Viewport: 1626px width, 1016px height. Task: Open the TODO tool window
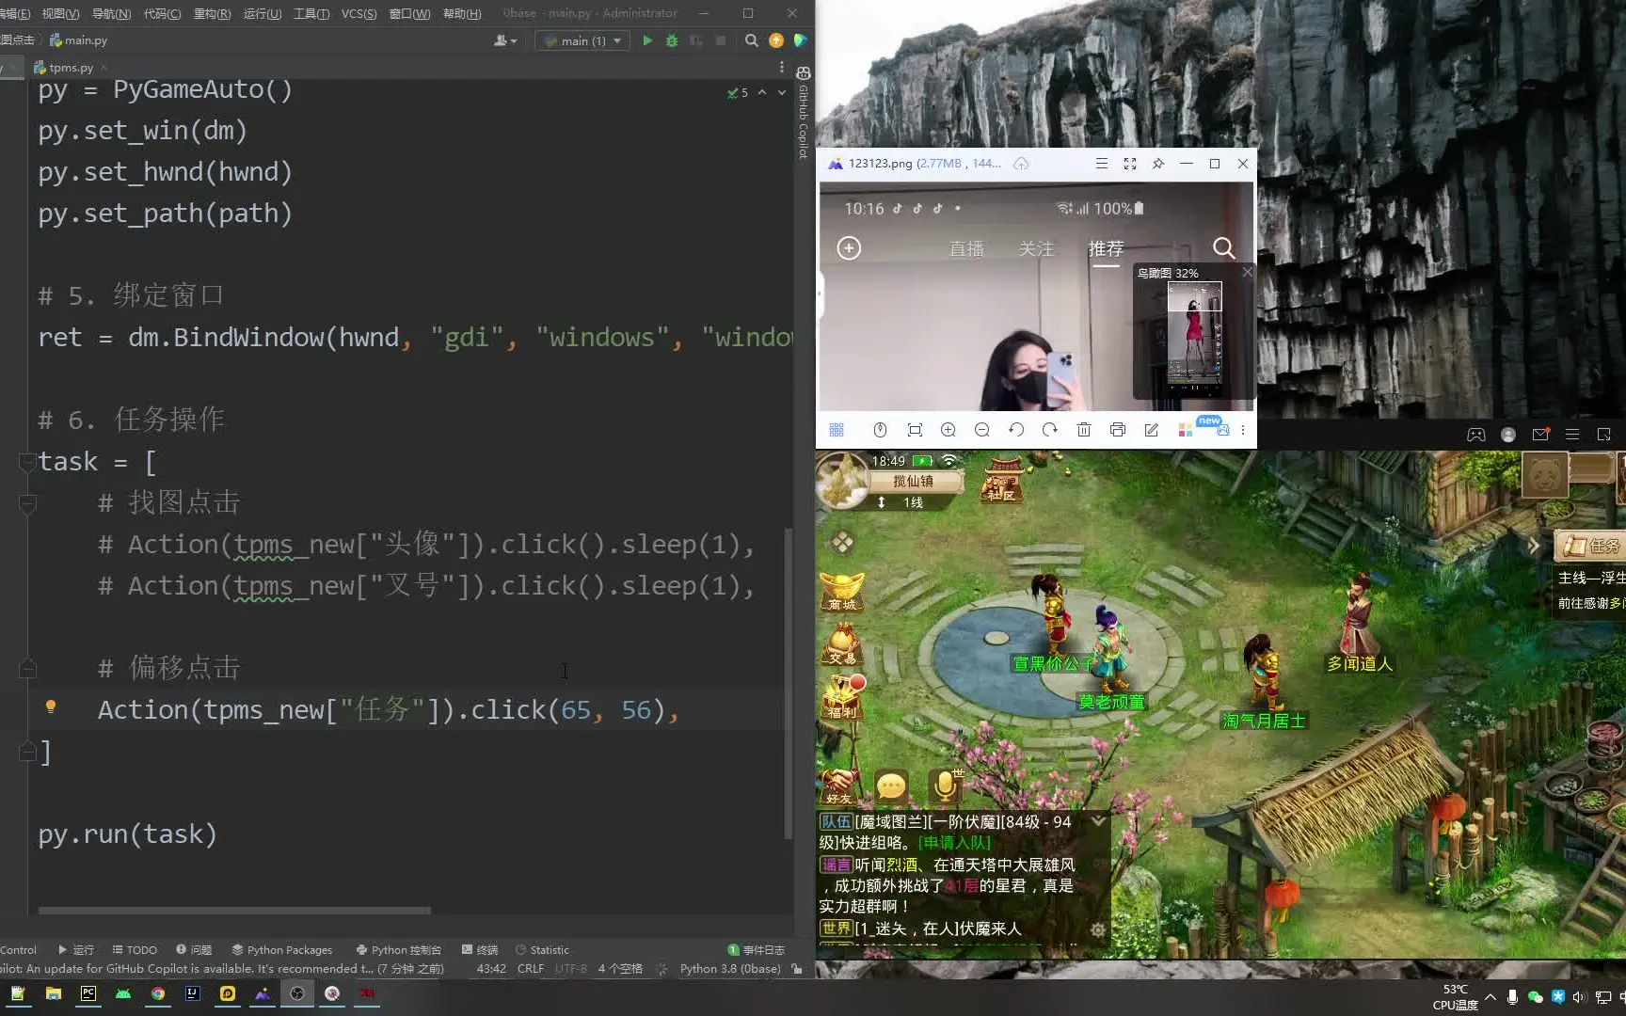135,950
